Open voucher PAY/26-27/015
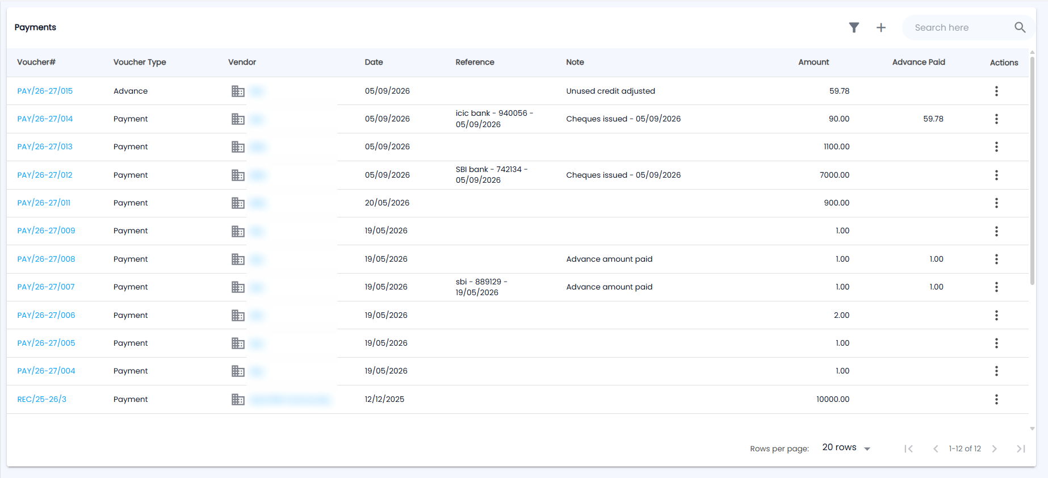 [45, 91]
